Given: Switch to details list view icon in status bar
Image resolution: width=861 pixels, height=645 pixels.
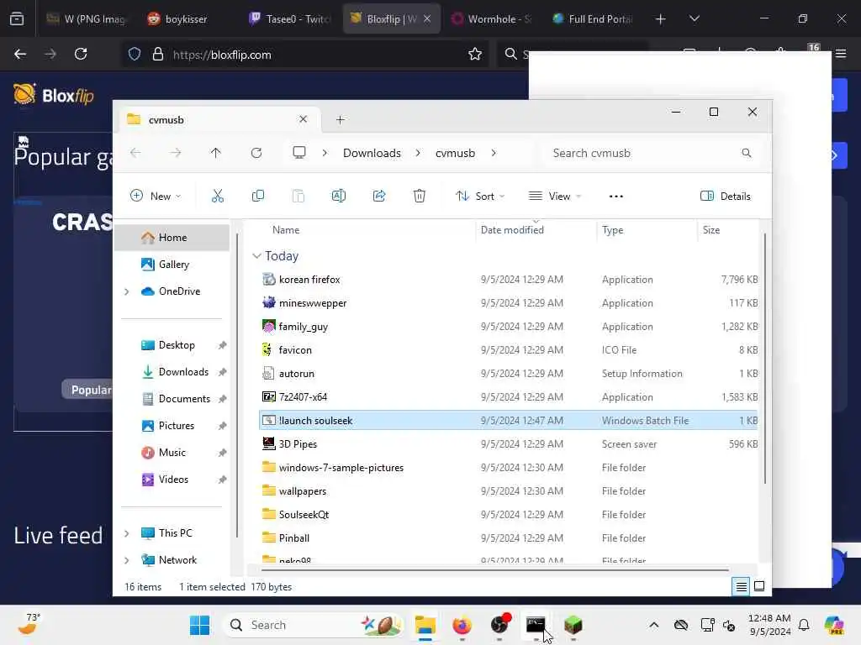Looking at the screenshot, I should click(x=741, y=587).
